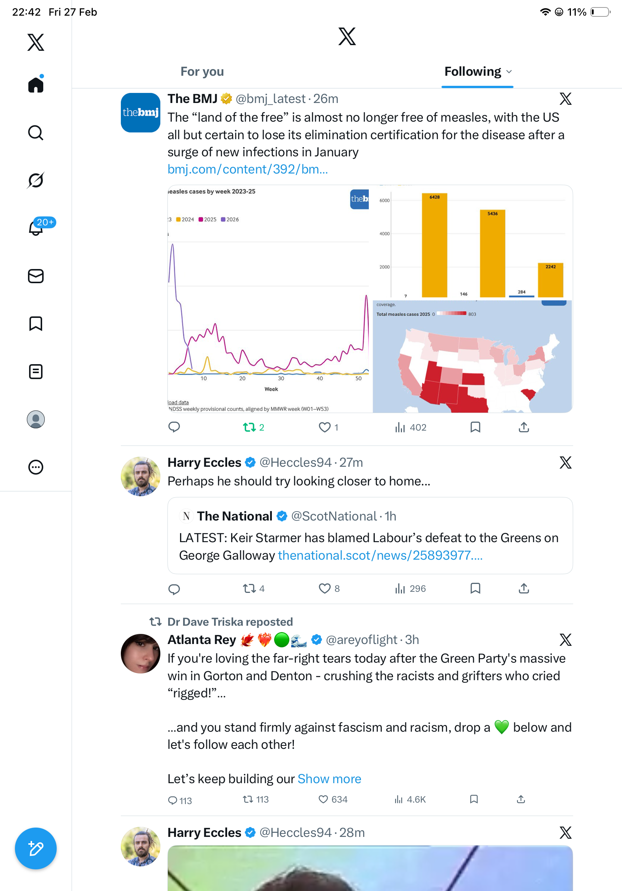Image resolution: width=622 pixels, height=891 pixels.
Task: Switch to the For you tab
Action: (x=202, y=72)
